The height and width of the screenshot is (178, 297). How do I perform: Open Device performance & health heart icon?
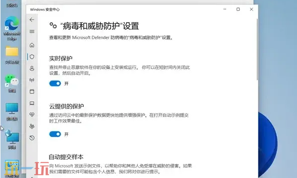pyautogui.click(x=32, y=115)
